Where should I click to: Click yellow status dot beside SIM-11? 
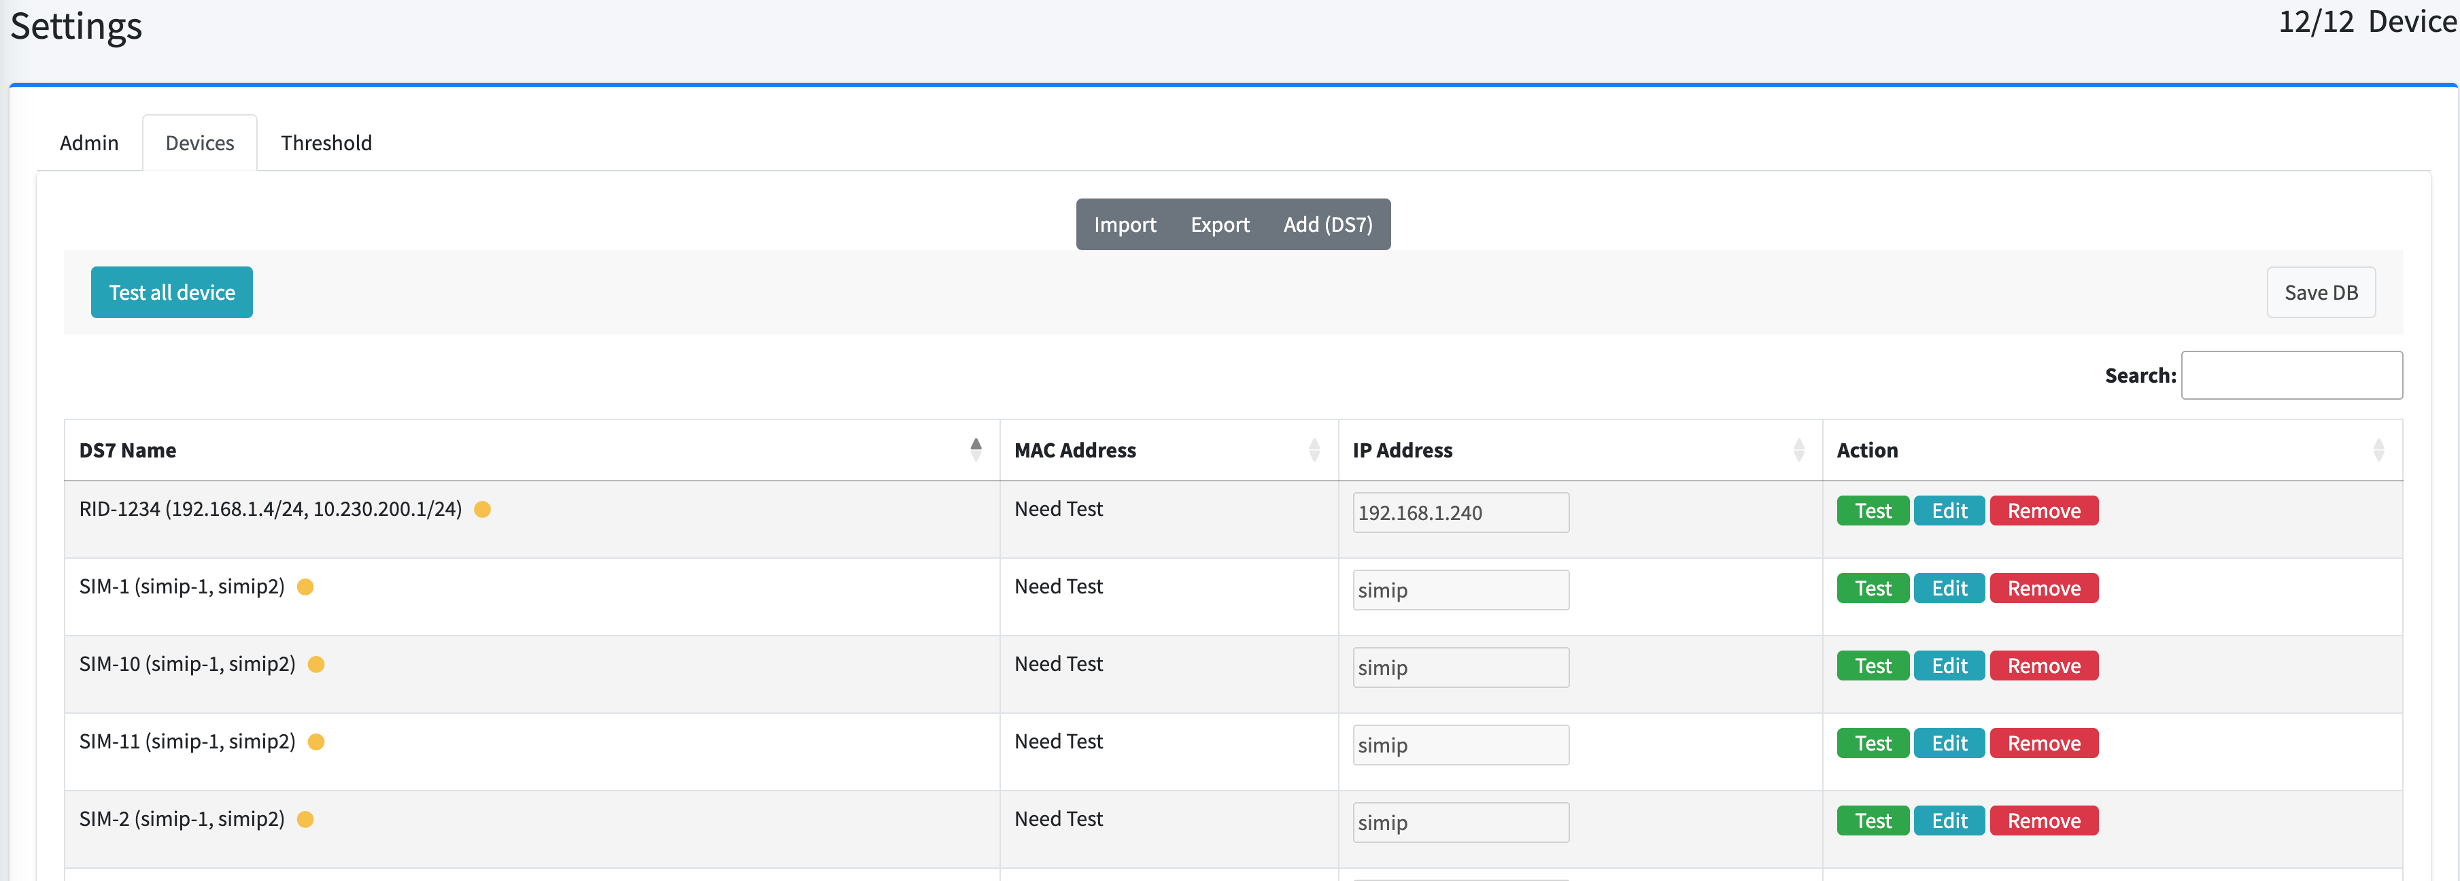(316, 742)
